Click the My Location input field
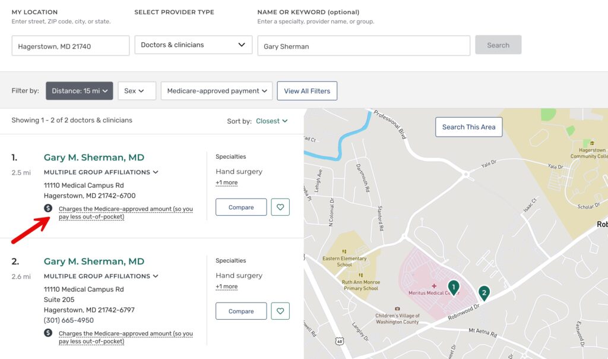The image size is (608, 359). (71, 46)
